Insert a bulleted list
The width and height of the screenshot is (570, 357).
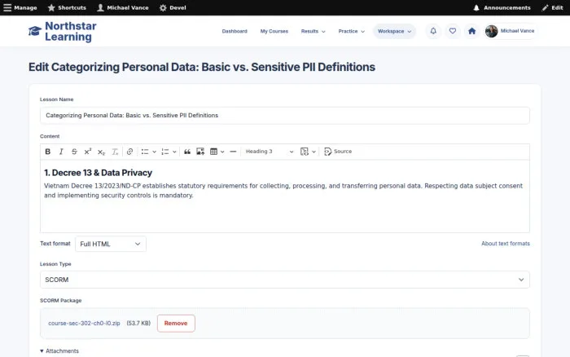145,152
